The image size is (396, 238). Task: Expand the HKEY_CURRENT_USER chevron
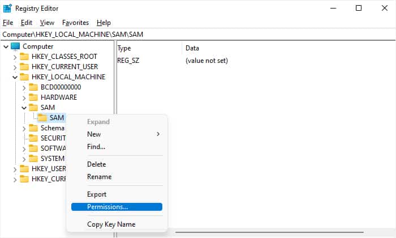tap(15, 67)
